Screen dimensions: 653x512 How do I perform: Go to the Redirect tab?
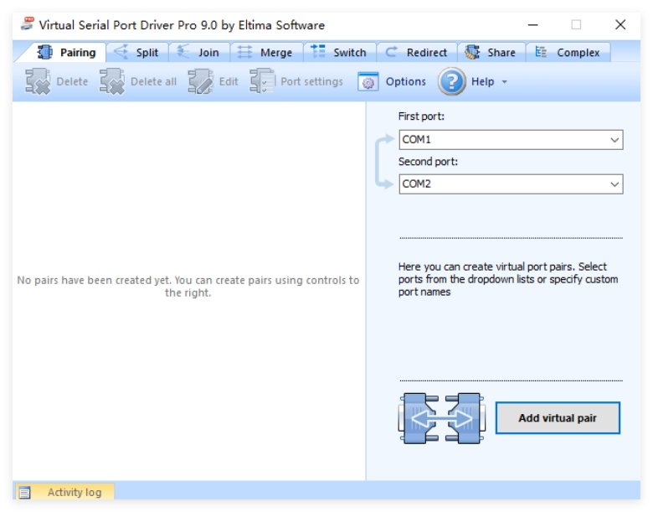pos(417,53)
